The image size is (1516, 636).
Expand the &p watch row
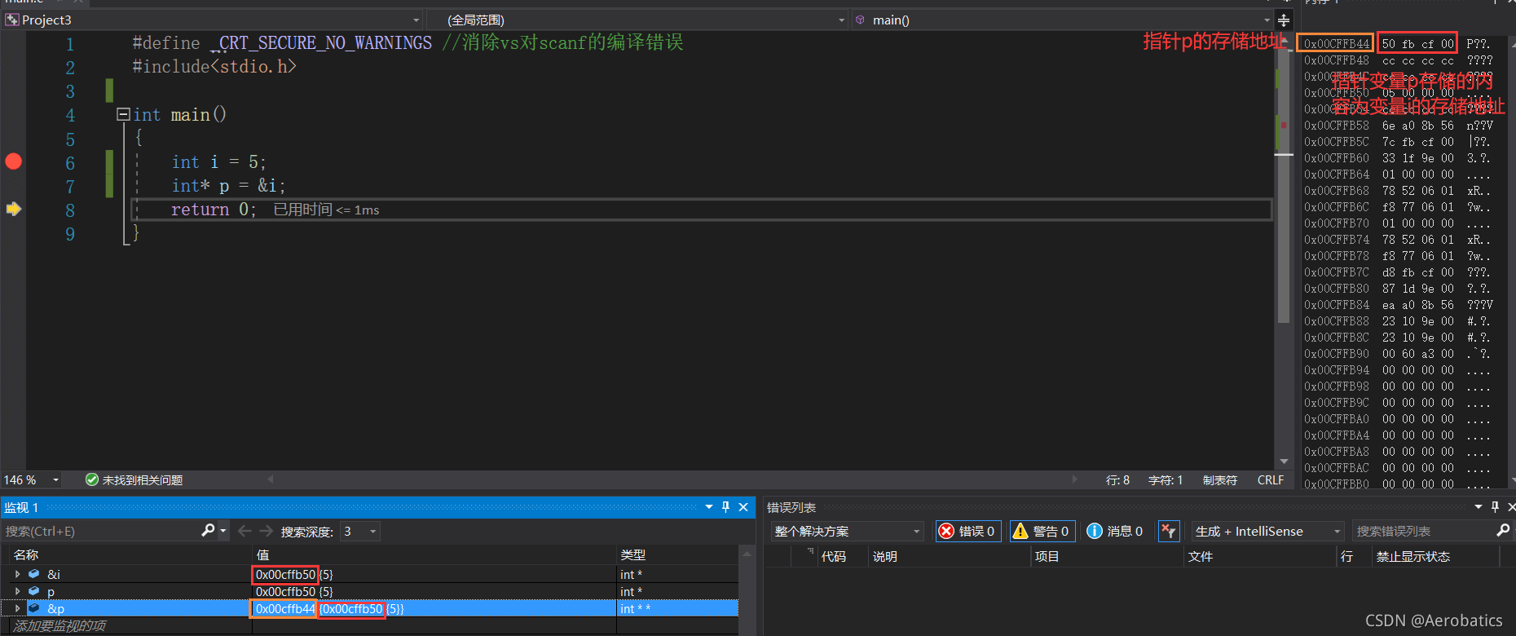click(17, 608)
